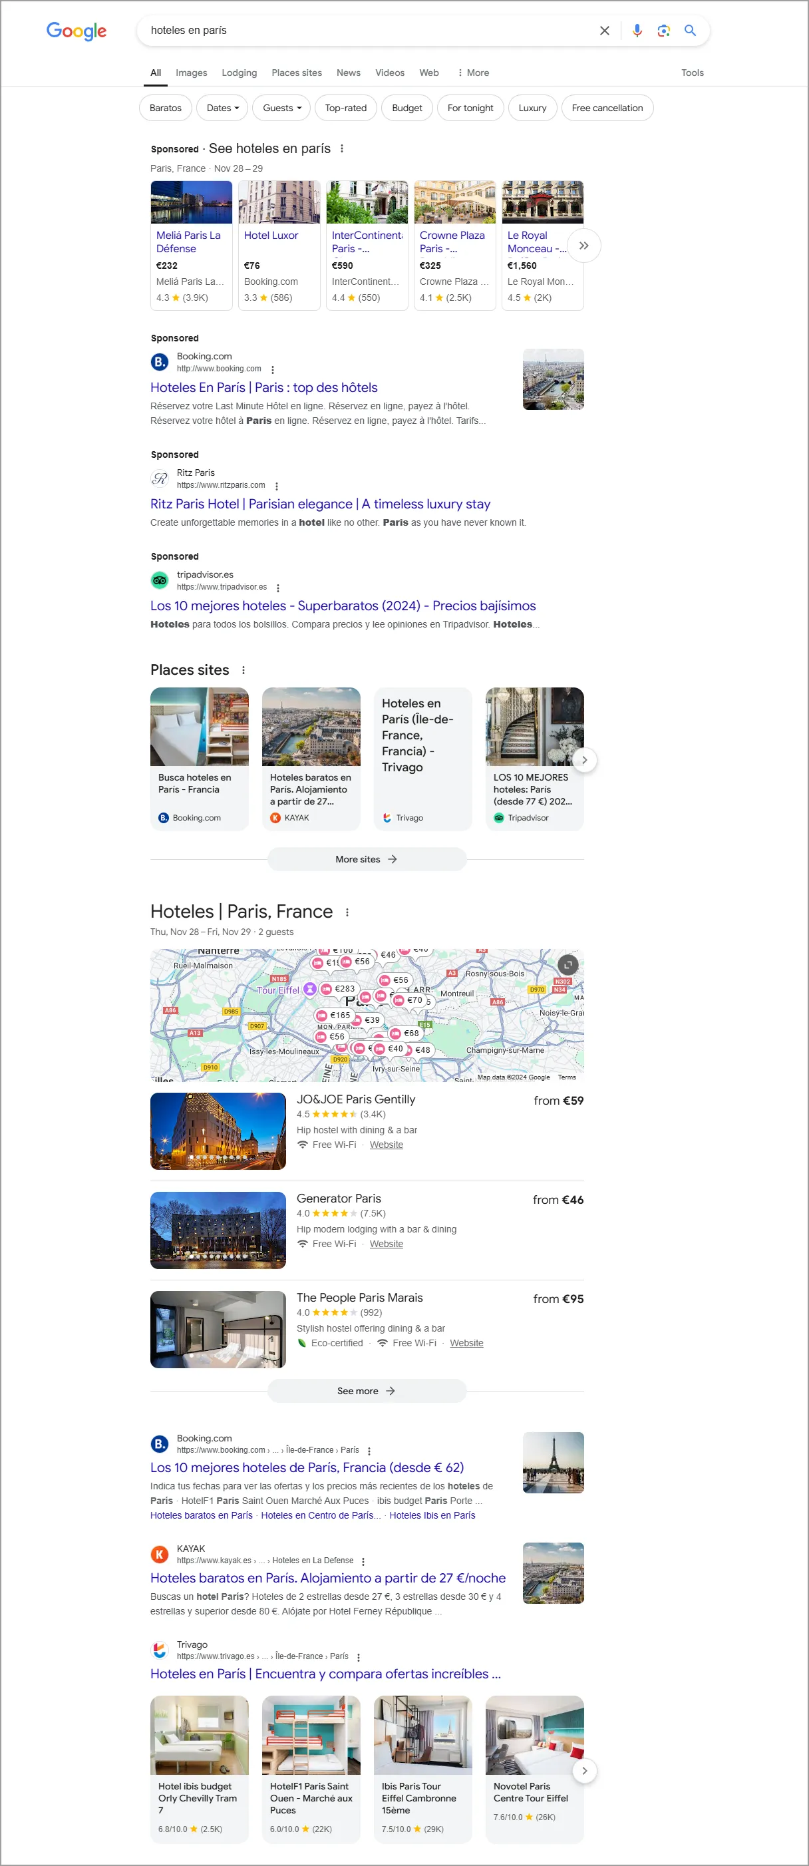Open ad options dots for tripadvisor.es ad
Image resolution: width=809 pixels, height=1866 pixels.
278,588
